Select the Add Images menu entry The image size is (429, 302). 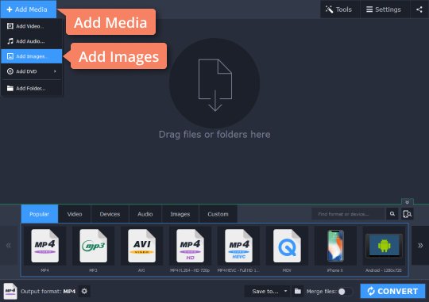coord(32,56)
